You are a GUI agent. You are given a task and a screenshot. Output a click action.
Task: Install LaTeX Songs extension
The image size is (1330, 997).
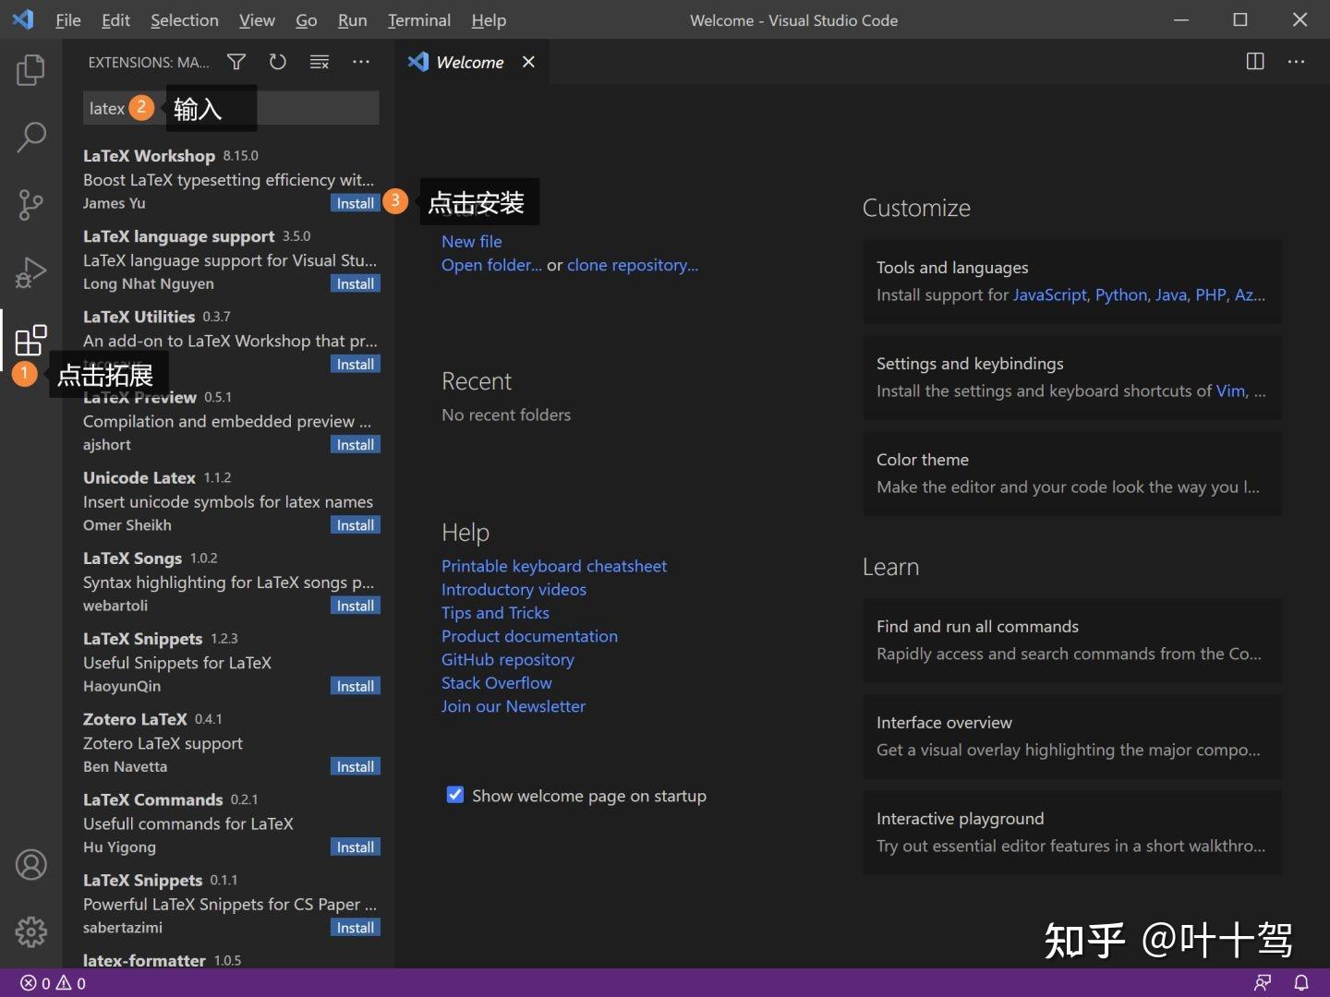point(356,606)
